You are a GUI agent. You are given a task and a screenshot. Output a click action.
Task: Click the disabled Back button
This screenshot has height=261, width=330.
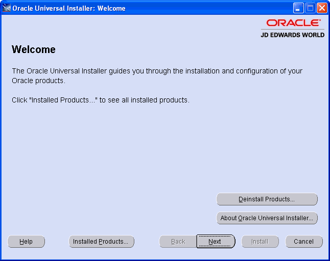(178, 242)
